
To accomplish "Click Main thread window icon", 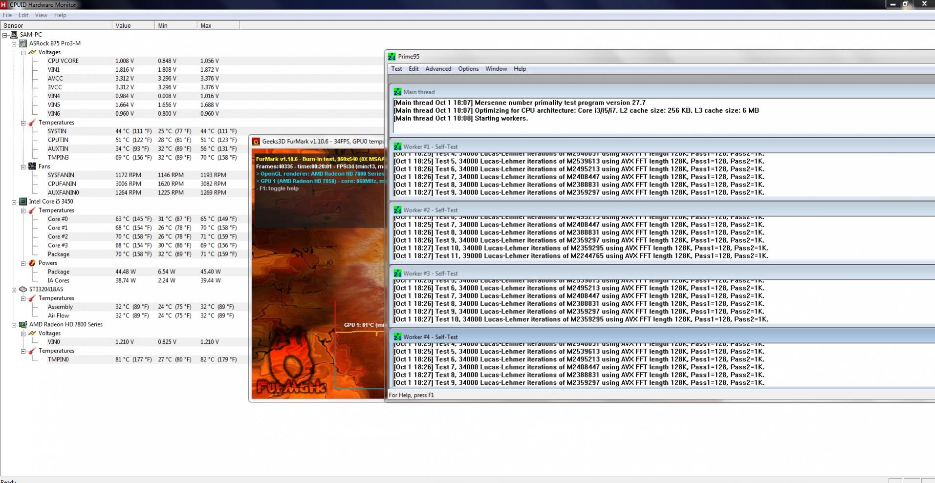I will point(397,92).
